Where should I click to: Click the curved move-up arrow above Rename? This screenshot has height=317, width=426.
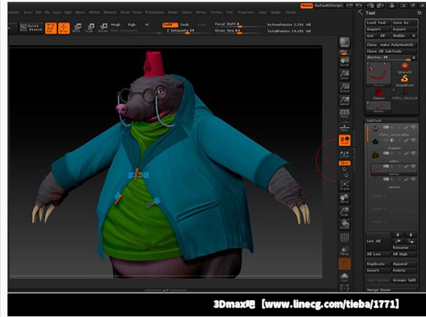tap(398, 241)
